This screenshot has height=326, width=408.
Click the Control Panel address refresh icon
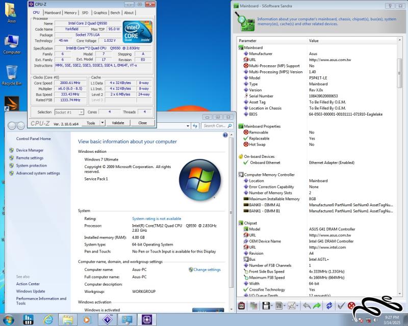[x=195, y=126]
